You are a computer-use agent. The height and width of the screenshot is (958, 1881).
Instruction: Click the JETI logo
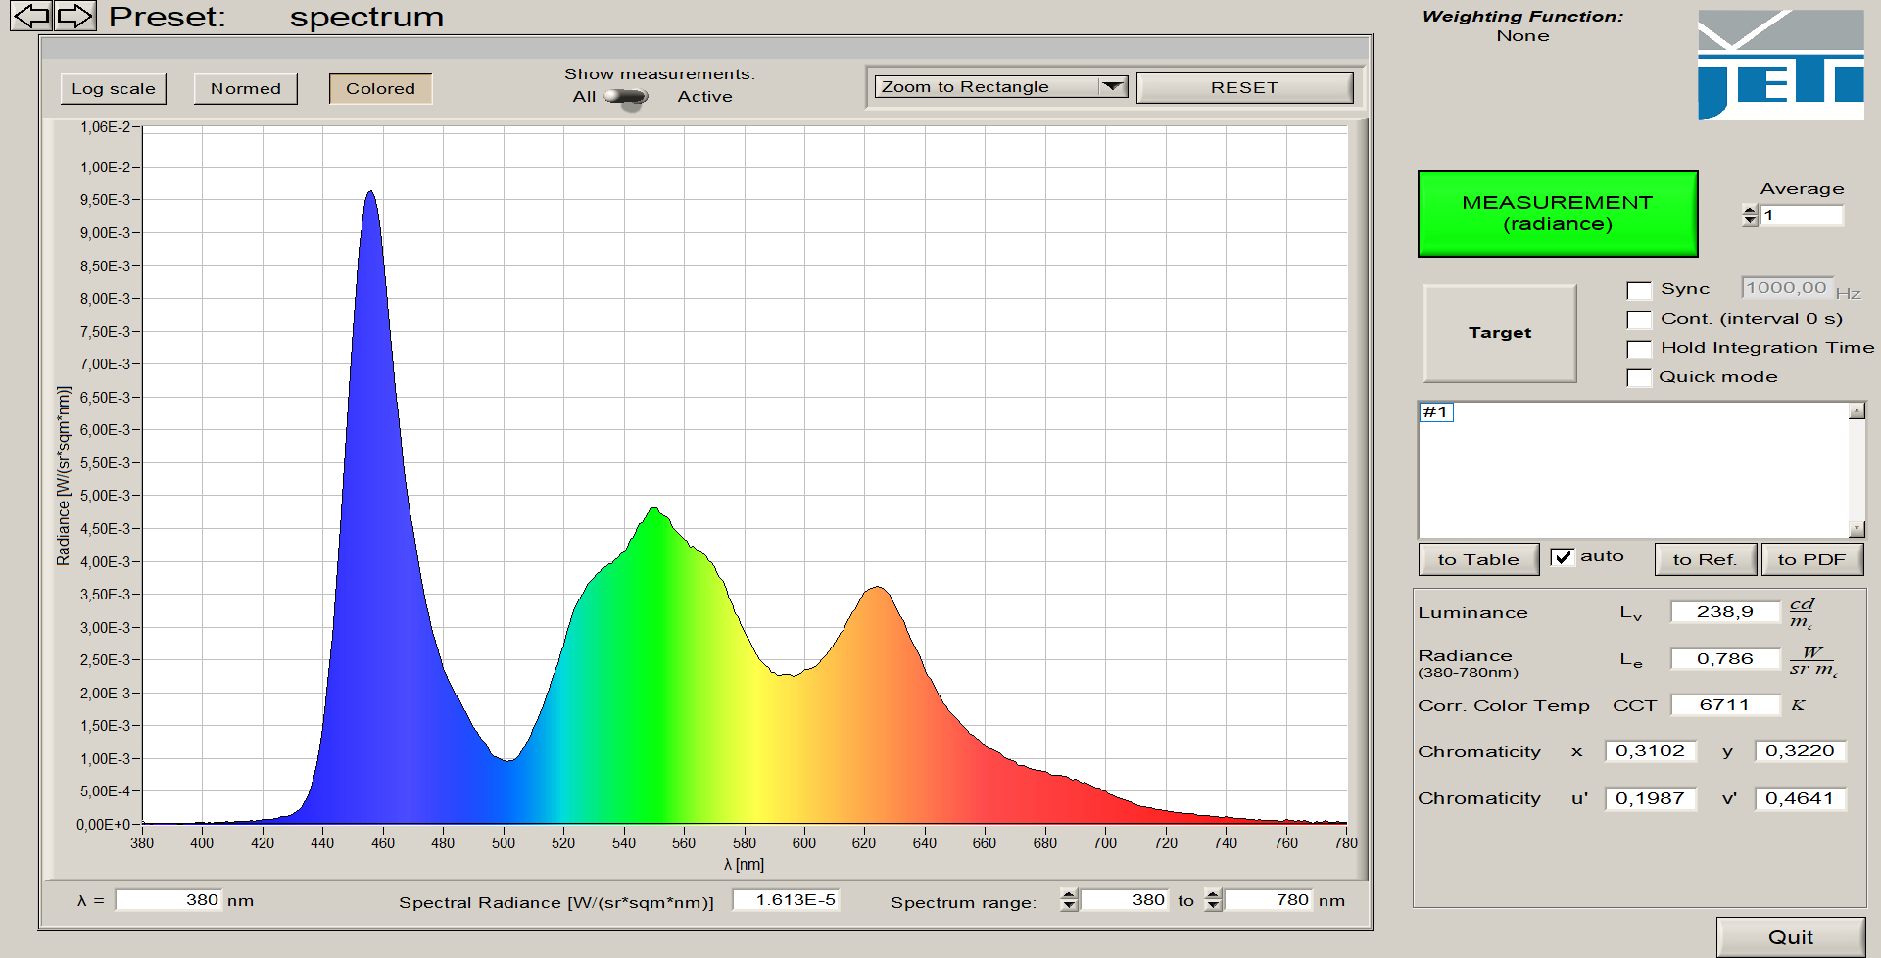click(x=1780, y=65)
